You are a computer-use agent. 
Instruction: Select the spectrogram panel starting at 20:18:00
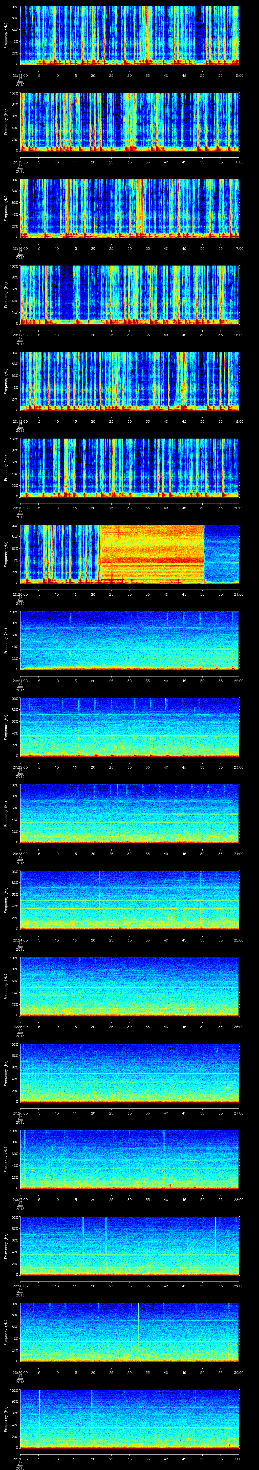pyautogui.click(x=130, y=381)
